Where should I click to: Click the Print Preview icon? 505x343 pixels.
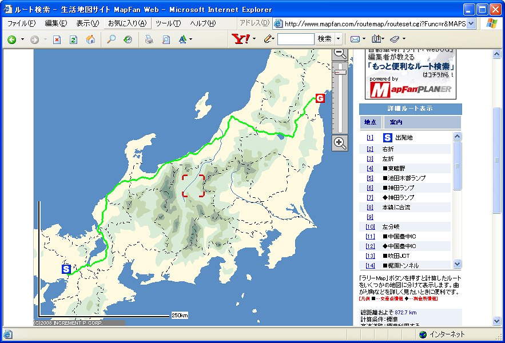166,39
